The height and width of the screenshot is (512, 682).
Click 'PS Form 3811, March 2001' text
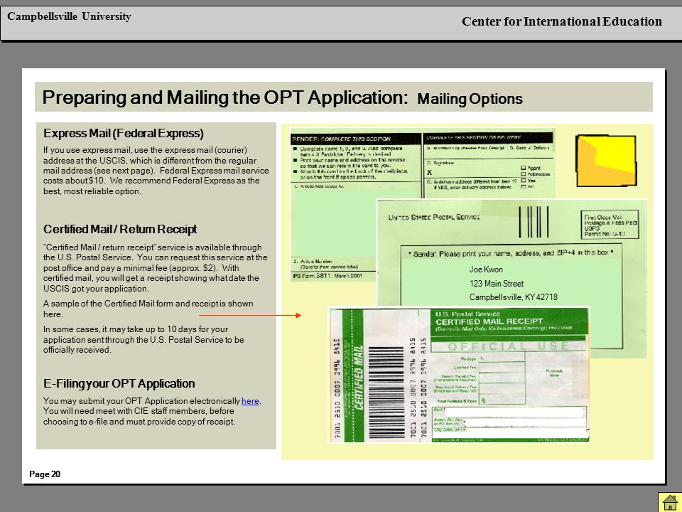click(x=327, y=276)
